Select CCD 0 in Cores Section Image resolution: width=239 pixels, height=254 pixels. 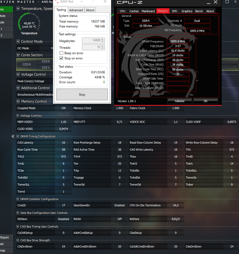point(27,64)
